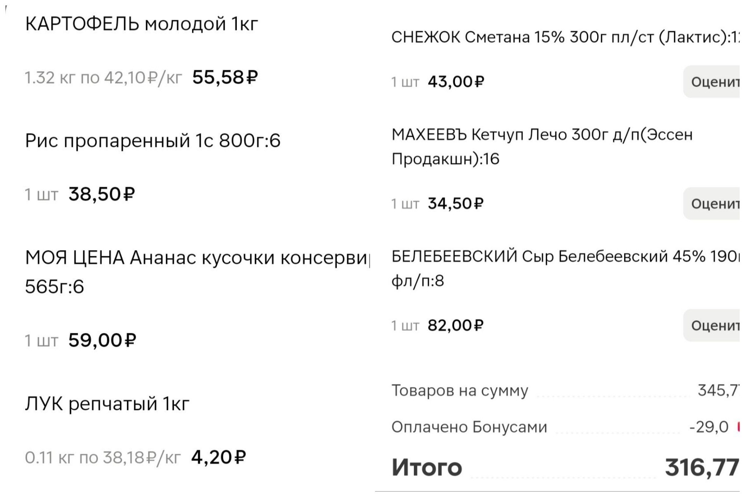Open the Оплачено Бонусами entry
This screenshot has height=497, width=745.
[470, 426]
